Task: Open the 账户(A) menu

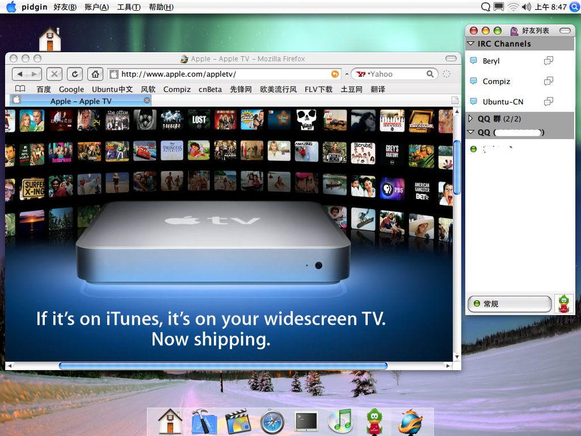Action: click(96, 7)
